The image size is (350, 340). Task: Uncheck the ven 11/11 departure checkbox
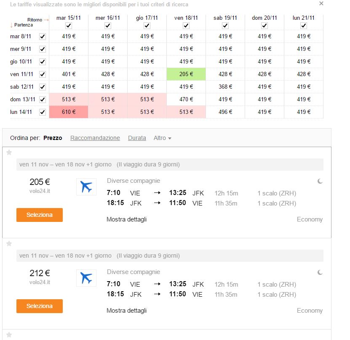(42, 74)
